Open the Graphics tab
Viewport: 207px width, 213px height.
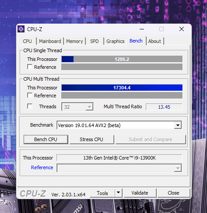coord(116,41)
